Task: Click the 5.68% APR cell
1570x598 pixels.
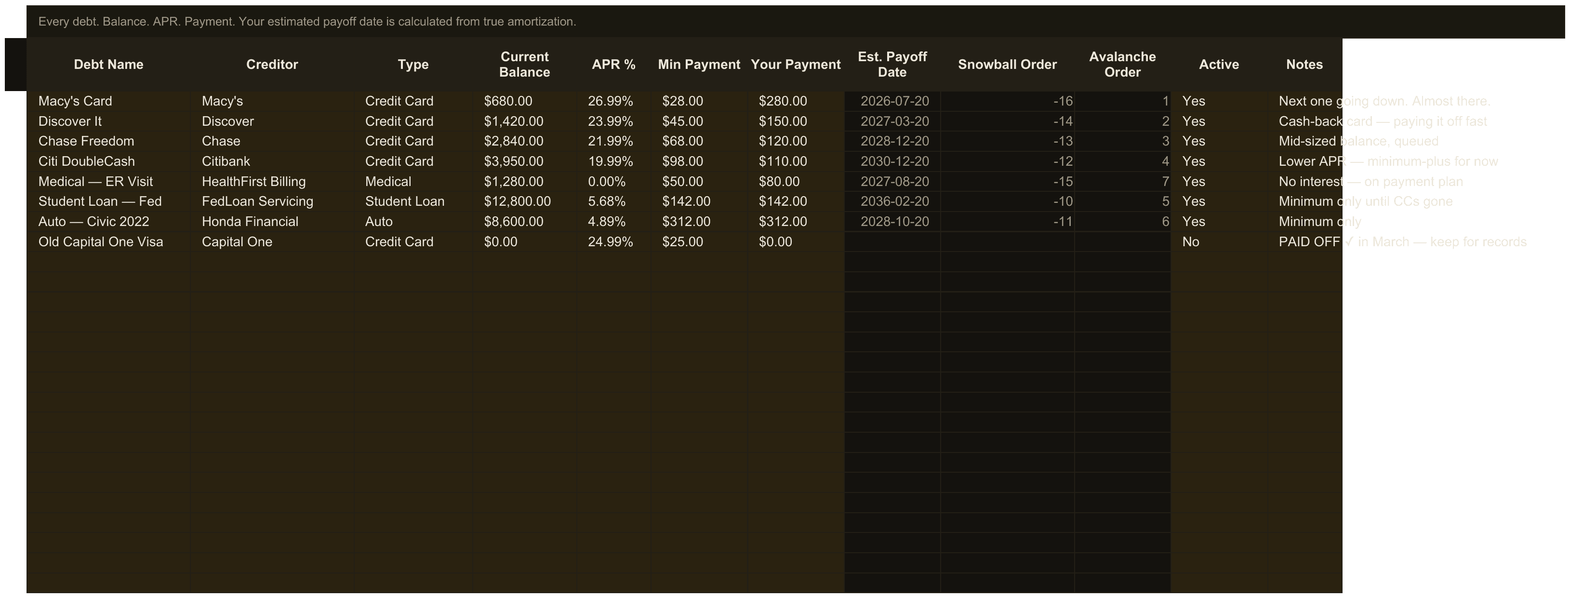Action: 613,202
